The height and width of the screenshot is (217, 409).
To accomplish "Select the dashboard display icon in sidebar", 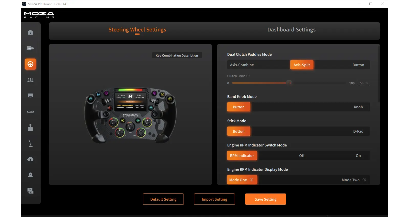I will click(x=30, y=96).
